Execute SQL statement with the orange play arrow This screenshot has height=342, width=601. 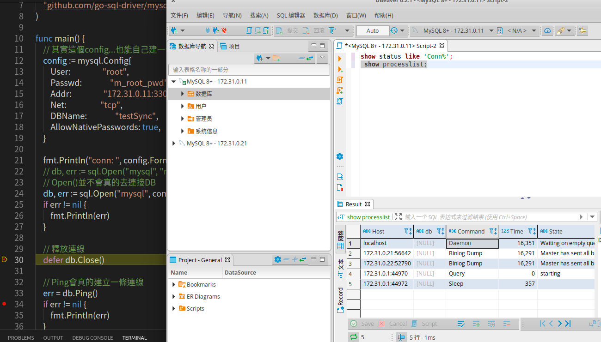(340, 59)
